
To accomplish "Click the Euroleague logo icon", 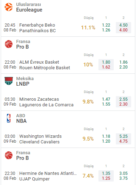I will (9, 7).
